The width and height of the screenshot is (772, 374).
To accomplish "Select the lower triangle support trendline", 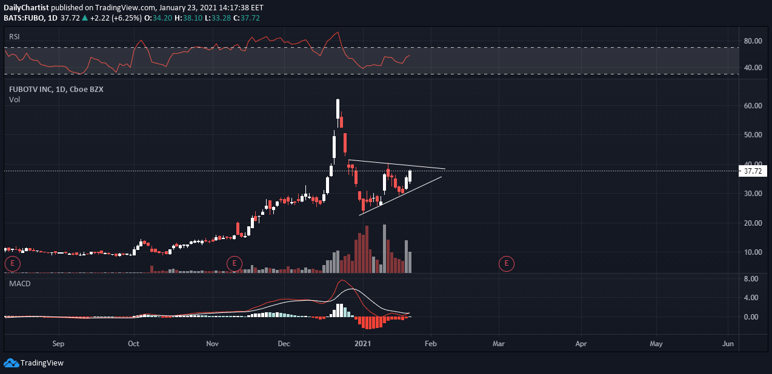I will (400, 195).
